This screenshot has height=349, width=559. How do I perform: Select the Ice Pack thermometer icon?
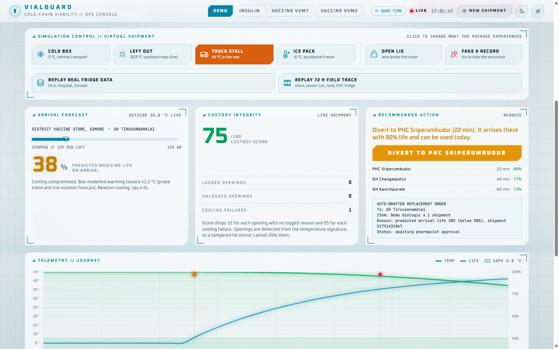(x=286, y=54)
